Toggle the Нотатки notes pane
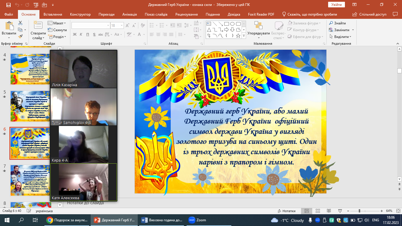The image size is (402, 226). pos(286,211)
